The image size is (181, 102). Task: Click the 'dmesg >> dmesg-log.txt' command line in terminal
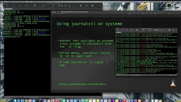(x=28, y=23)
